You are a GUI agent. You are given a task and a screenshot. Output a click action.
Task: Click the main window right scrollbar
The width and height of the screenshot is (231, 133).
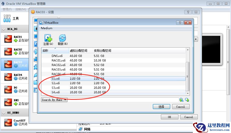point(228,62)
